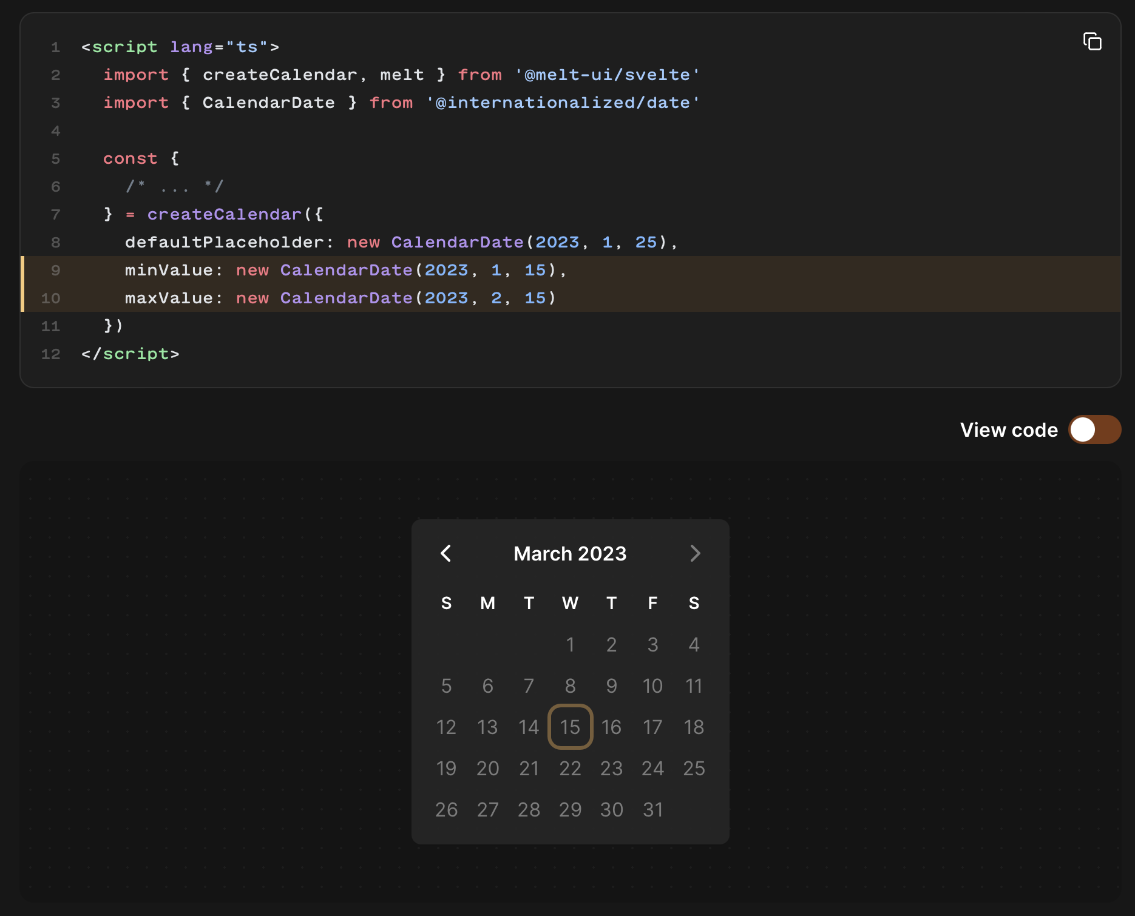Select March 31 on the calendar

tap(652, 809)
